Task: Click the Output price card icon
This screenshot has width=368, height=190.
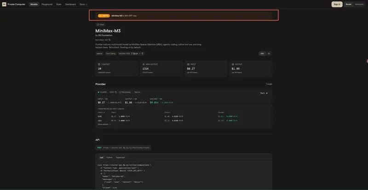Action: click(233, 64)
